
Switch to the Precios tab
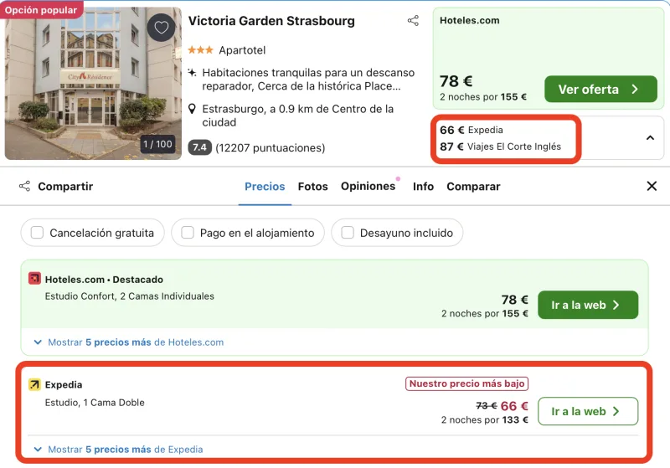tap(265, 187)
